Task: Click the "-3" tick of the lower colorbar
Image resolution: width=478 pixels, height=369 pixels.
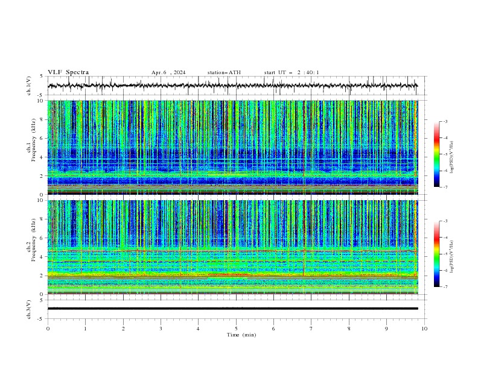Action: point(445,221)
